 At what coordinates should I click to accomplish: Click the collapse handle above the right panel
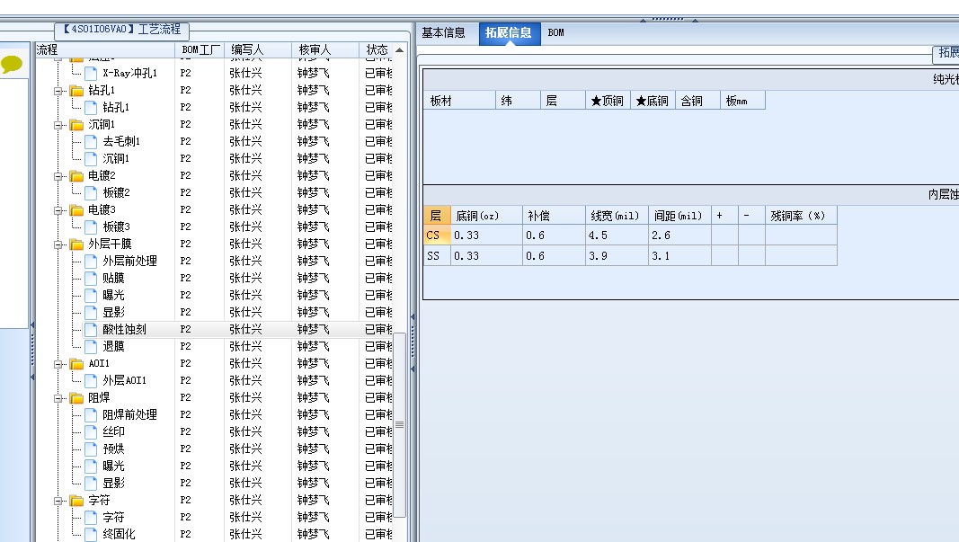pos(669,20)
